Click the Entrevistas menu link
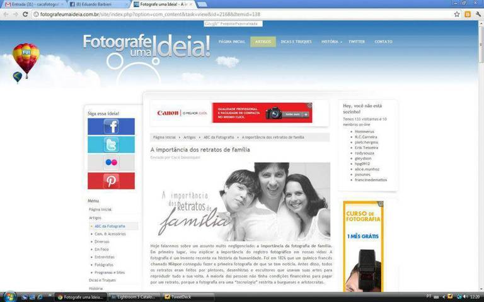 [x=105, y=257]
